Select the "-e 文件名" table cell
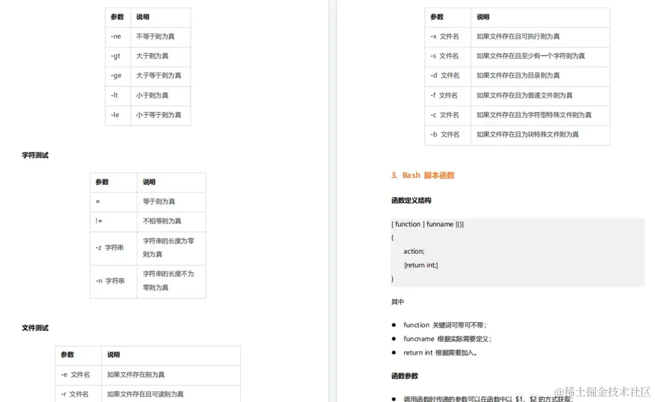This screenshot has width=655, height=402. (76, 375)
